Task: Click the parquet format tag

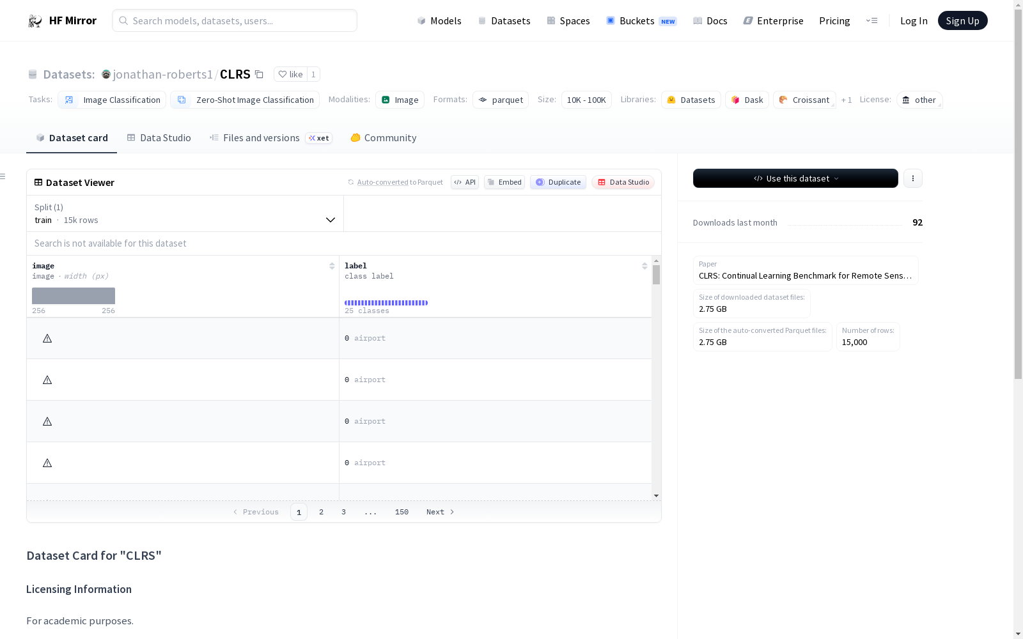Action: [x=501, y=100]
